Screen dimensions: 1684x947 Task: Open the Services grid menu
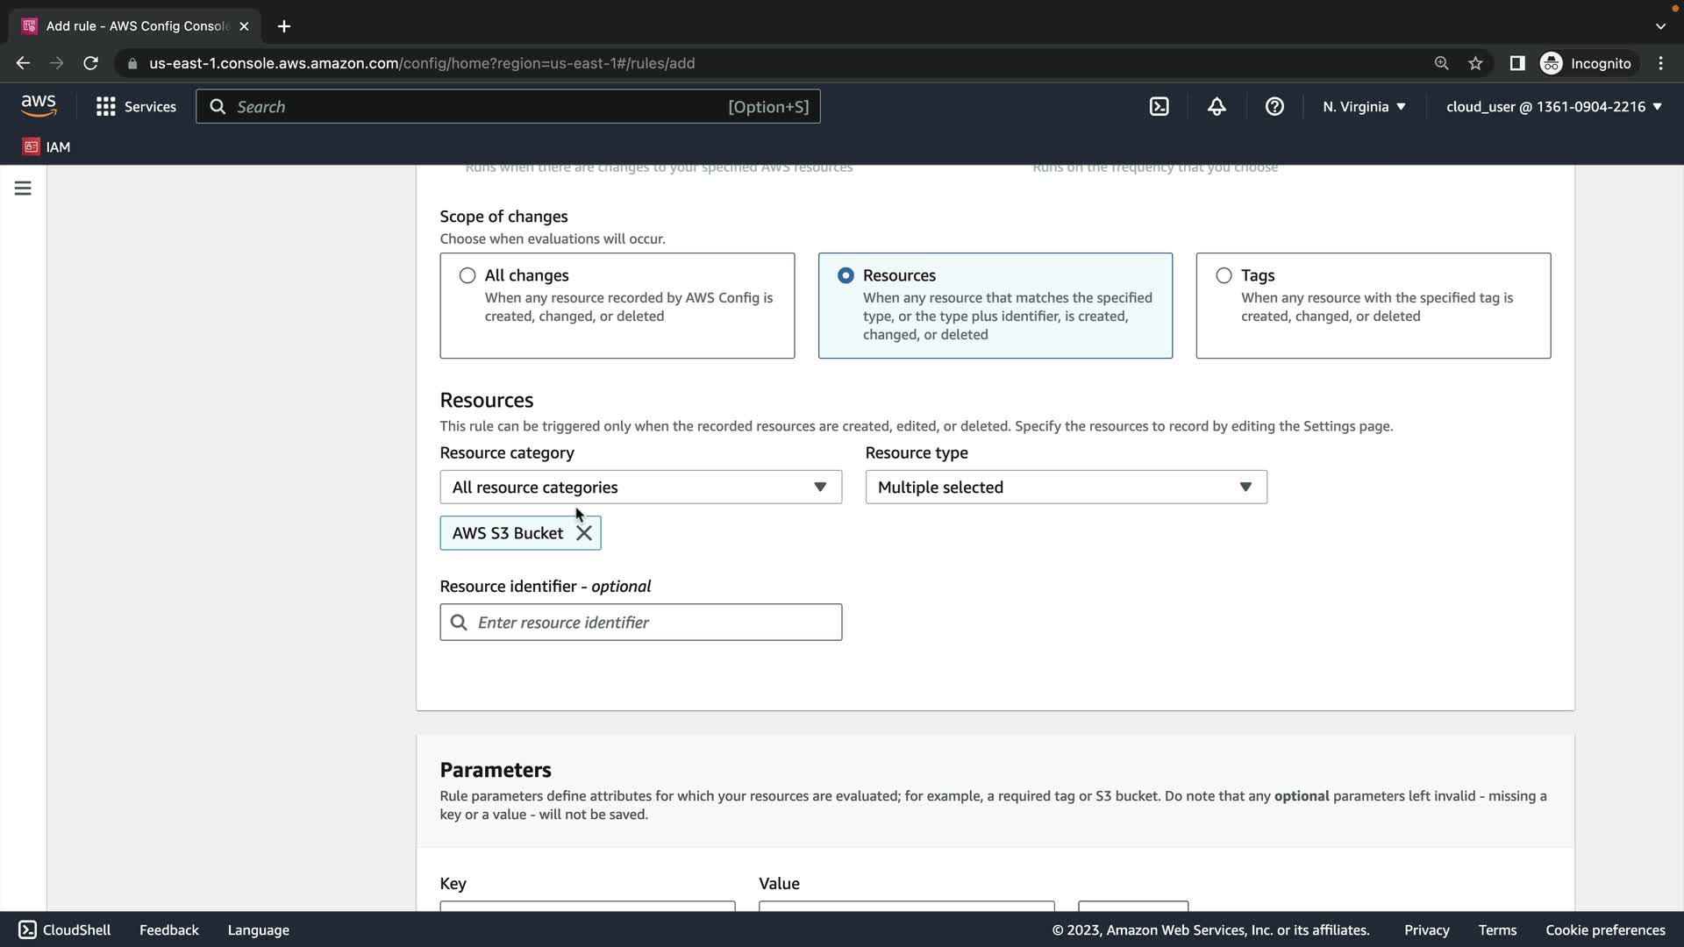click(136, 106)
